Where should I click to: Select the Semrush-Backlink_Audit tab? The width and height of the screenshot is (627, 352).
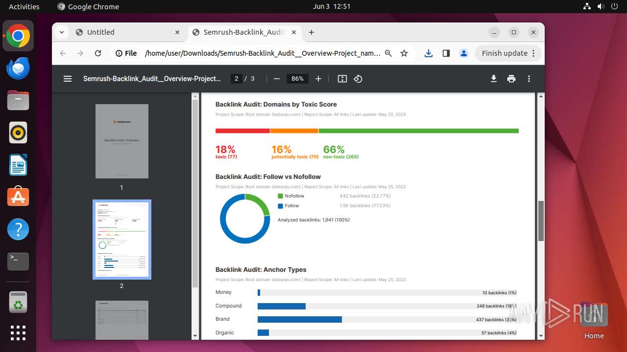[x=244, y=32]
